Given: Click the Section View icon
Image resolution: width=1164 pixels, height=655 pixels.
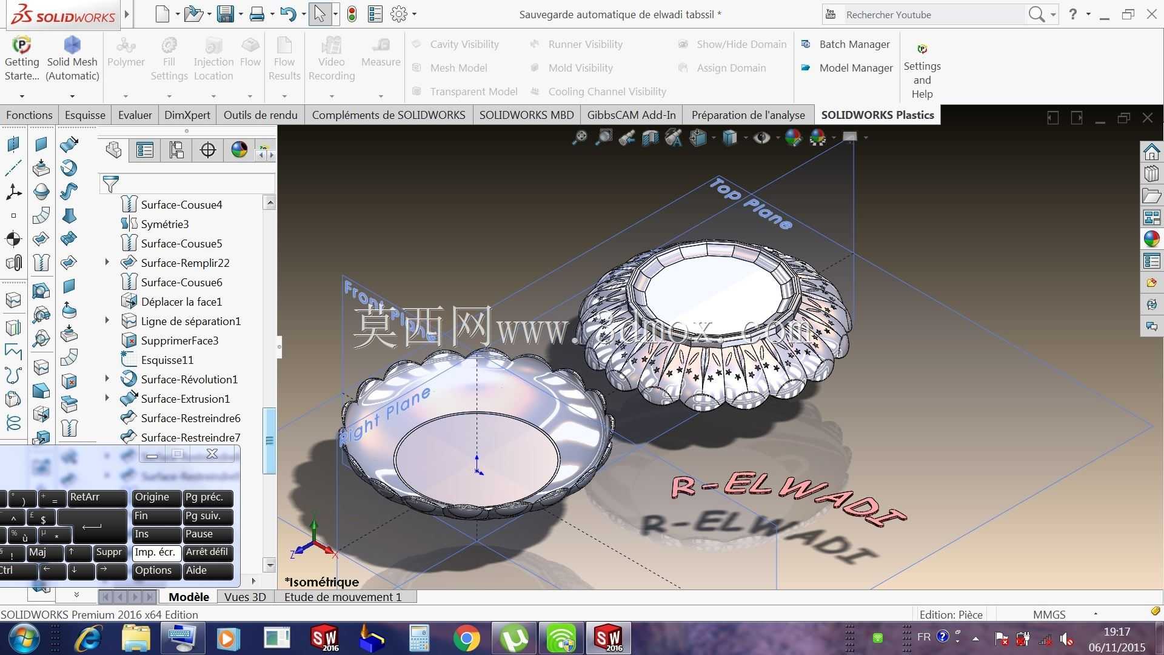Looking at the screenshot, I should [x=651, y=138].
